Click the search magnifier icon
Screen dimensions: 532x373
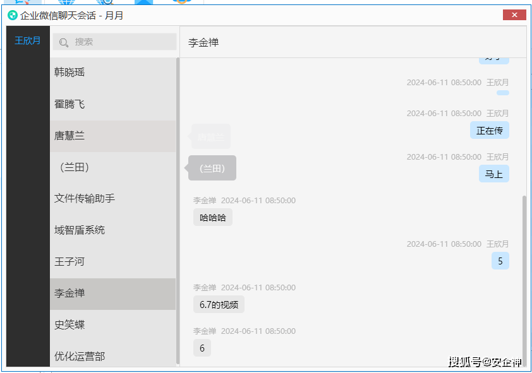63,42
